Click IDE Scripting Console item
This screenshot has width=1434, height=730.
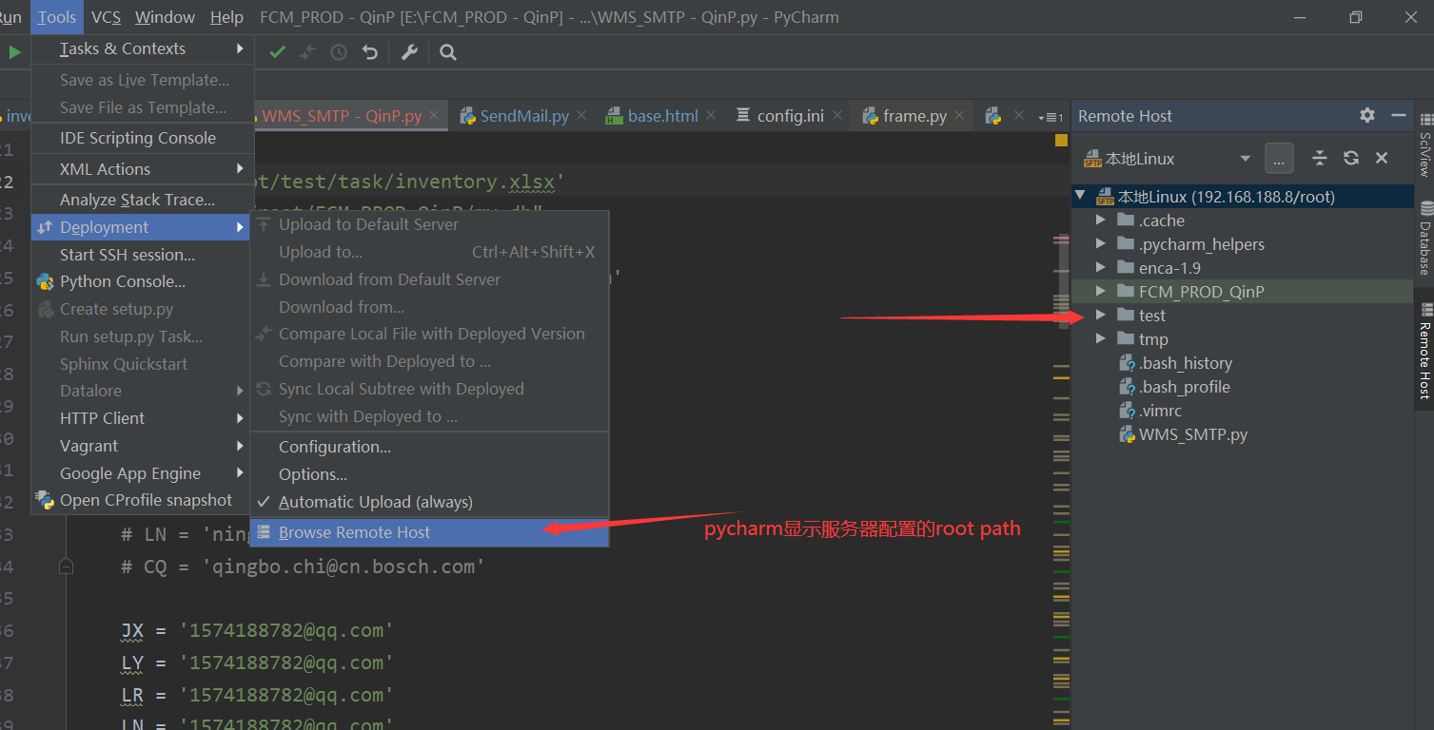(143, 138)
